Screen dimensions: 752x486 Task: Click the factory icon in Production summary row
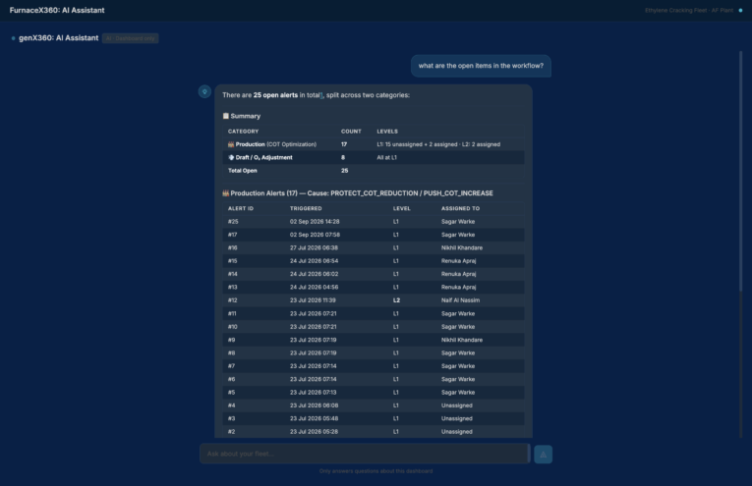[231, 144]
